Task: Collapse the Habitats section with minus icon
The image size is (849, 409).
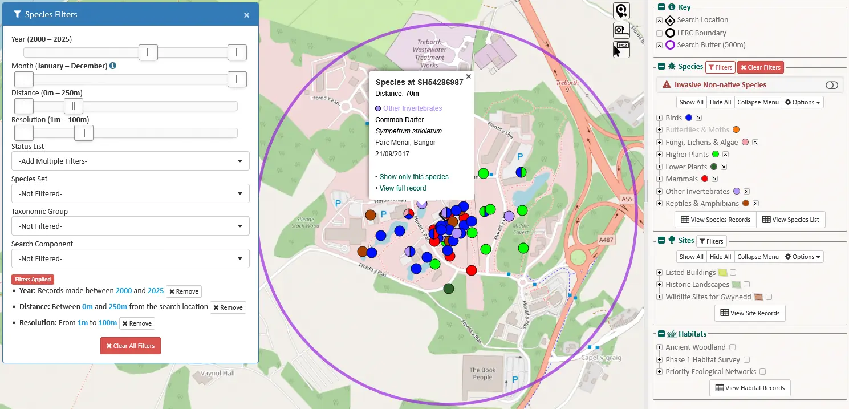Action: [x=661, y=334]
